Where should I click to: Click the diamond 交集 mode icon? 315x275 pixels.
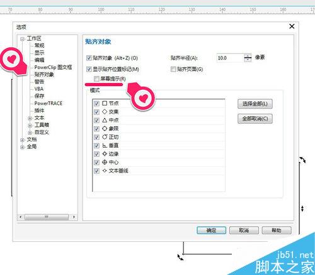tap(105, 112)
